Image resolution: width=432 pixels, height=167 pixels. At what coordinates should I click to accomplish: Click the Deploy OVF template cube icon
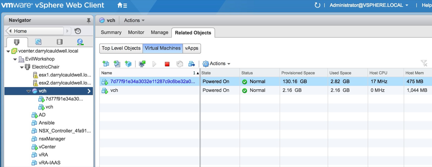click(x=128, y=64)
